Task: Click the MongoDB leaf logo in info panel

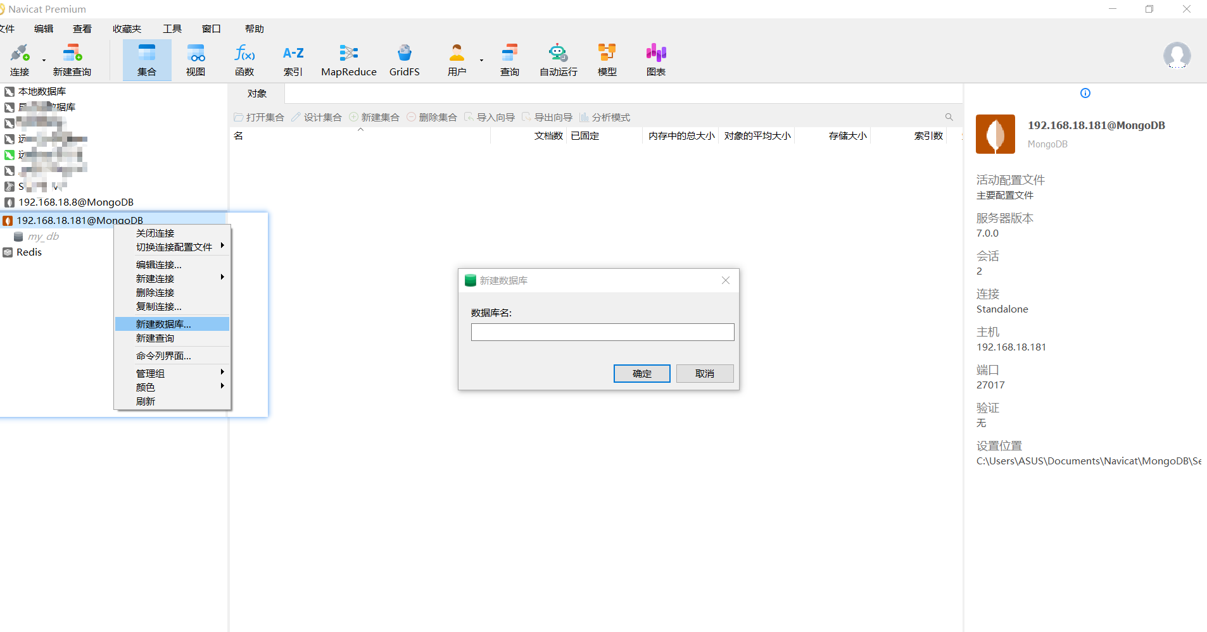Action: pos(995,134)
